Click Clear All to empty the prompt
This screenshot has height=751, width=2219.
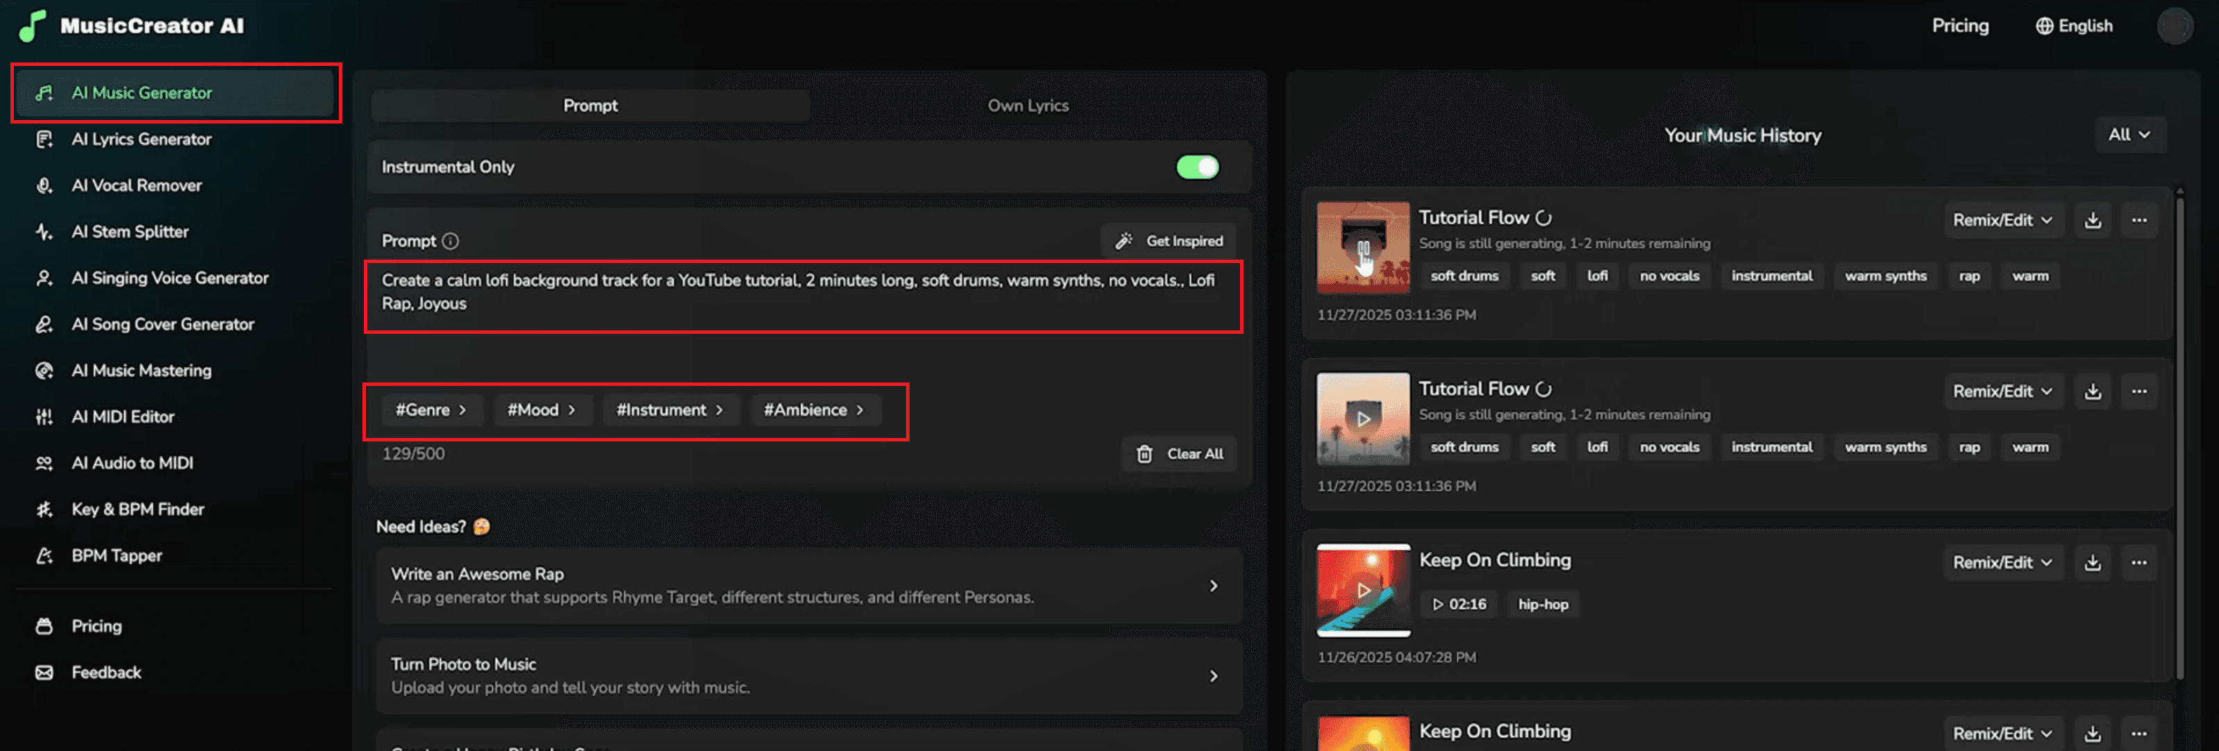[x=1179, y=454]
